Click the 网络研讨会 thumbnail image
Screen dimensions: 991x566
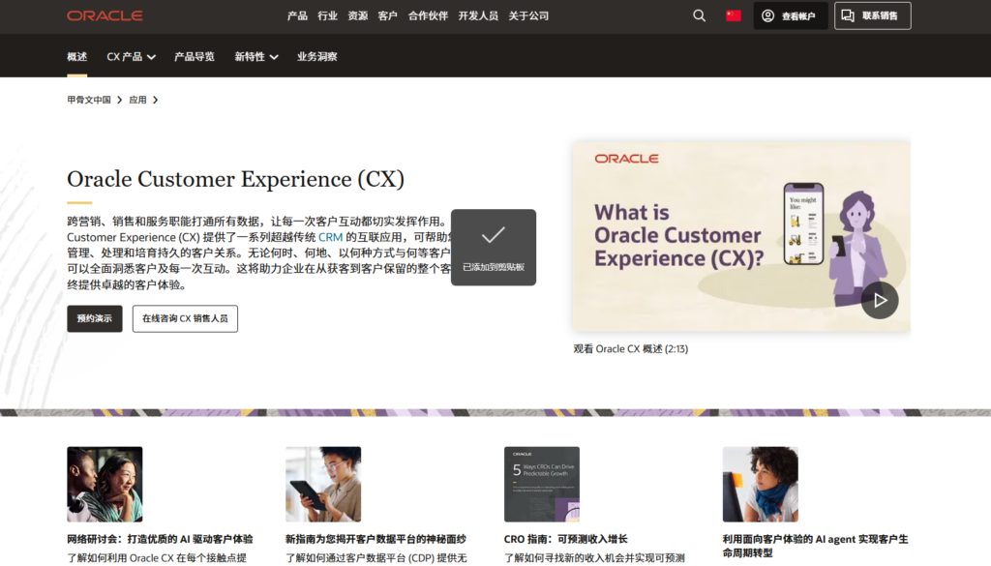(105, 484)
